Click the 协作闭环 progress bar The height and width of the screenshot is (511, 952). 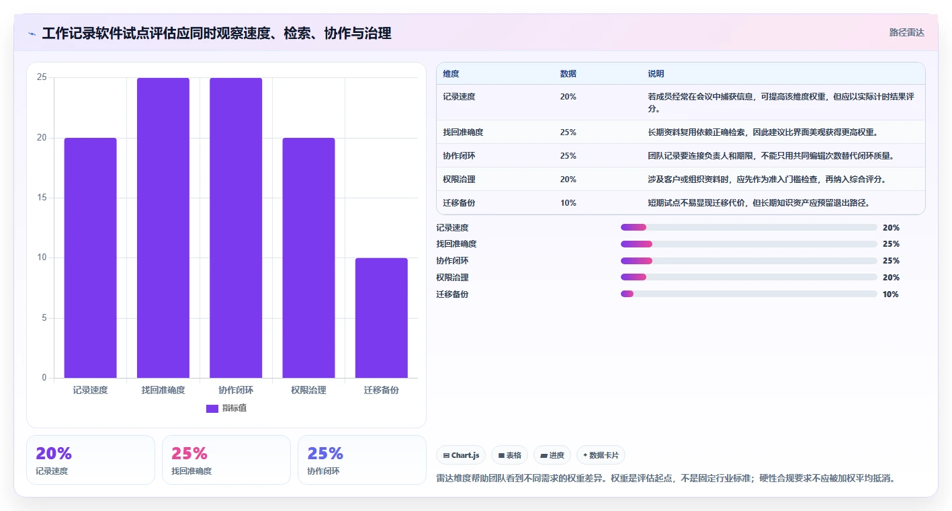749,261
